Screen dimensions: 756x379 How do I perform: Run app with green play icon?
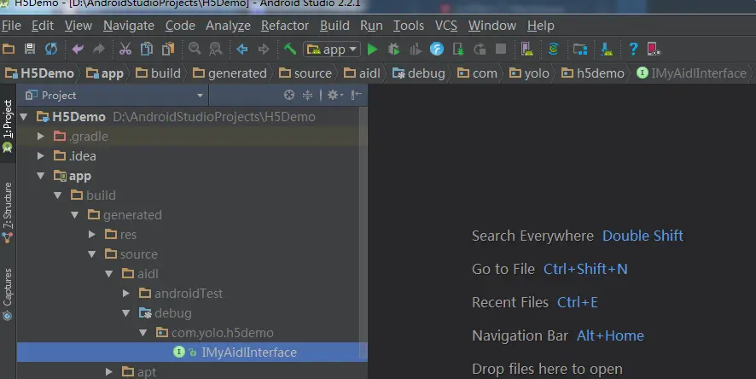(372, 50)
